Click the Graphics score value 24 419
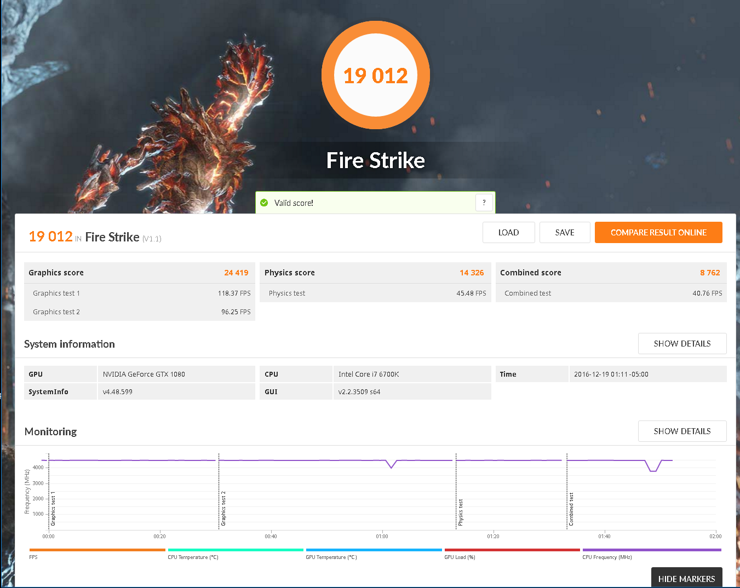Viewport: 740px width, 588px height. (x=236, y=273)
